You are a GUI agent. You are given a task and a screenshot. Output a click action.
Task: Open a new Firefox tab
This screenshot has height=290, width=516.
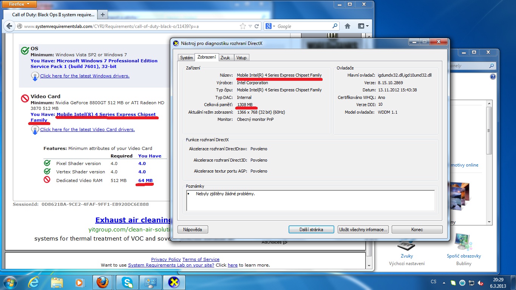[x=102, y=15]
